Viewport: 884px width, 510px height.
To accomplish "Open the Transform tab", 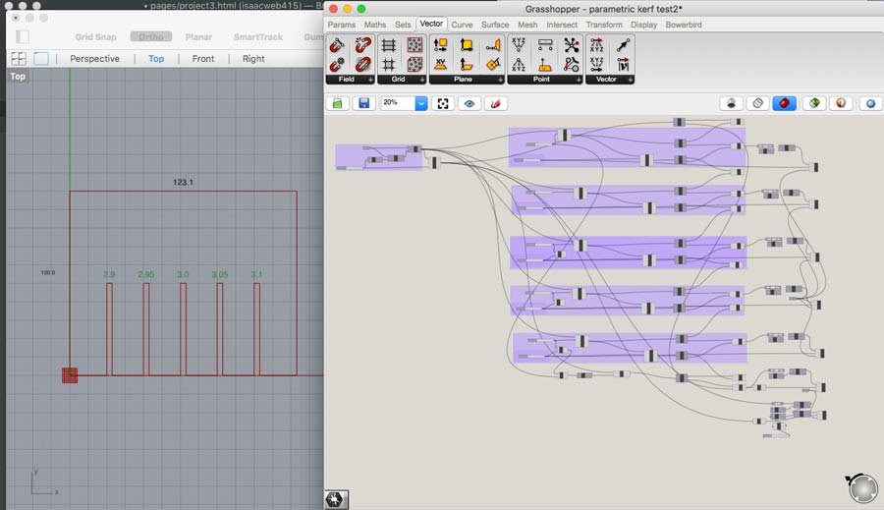I will click(604, 24).
